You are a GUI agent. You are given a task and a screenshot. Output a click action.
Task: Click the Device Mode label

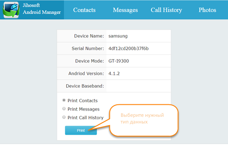coord(90,61)
